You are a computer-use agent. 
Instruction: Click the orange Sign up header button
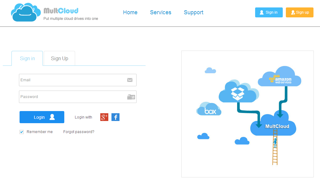point(300,12)
